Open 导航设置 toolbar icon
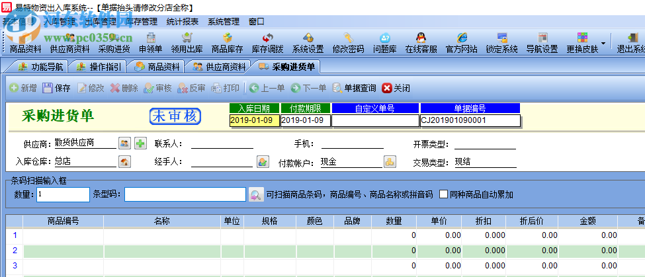Screen dimensions: 645x277 pos(542,43)
